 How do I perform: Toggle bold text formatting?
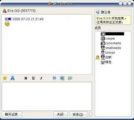click(x=26, y=78)
